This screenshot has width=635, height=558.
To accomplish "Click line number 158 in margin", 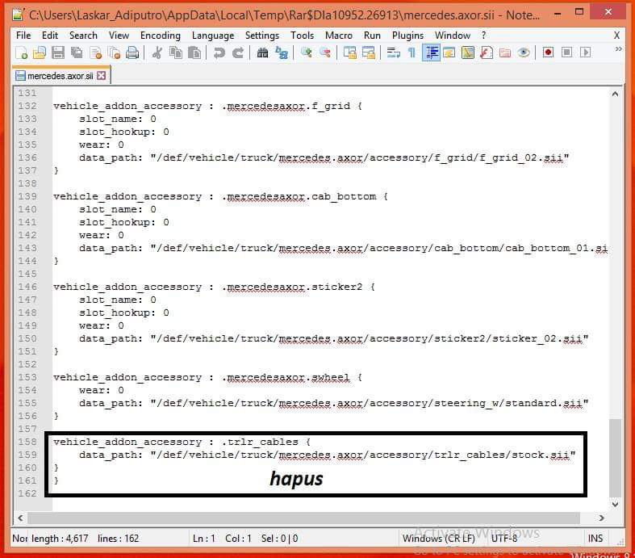I will coord(27,442).
